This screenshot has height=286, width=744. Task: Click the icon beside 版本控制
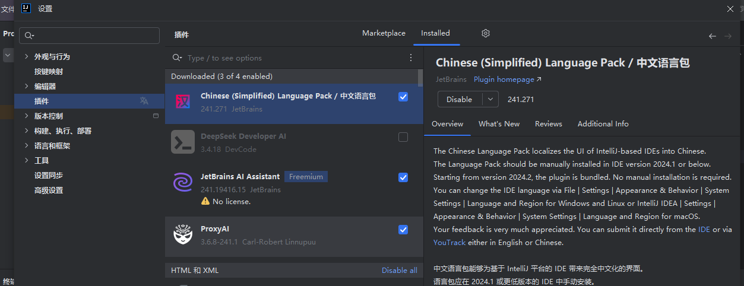click(x=156, y=116)
